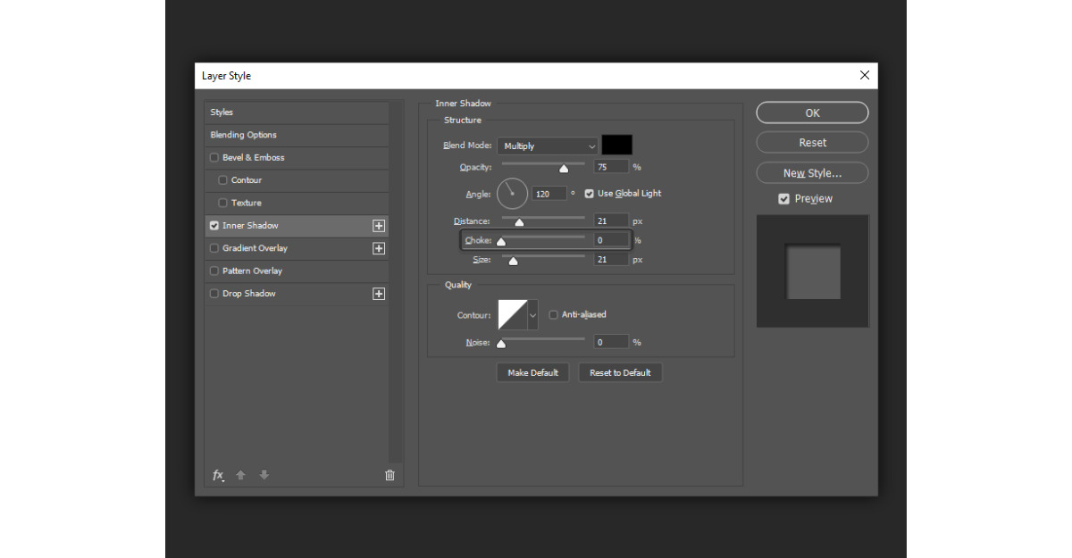This screenshot has width=1072, height=558.
Task: Click the effects list scrollbar
Action: point(397,281)
